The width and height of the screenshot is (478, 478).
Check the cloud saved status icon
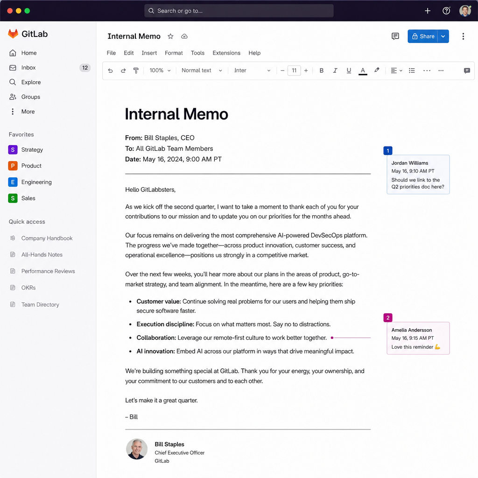click(x=184, y=36)
